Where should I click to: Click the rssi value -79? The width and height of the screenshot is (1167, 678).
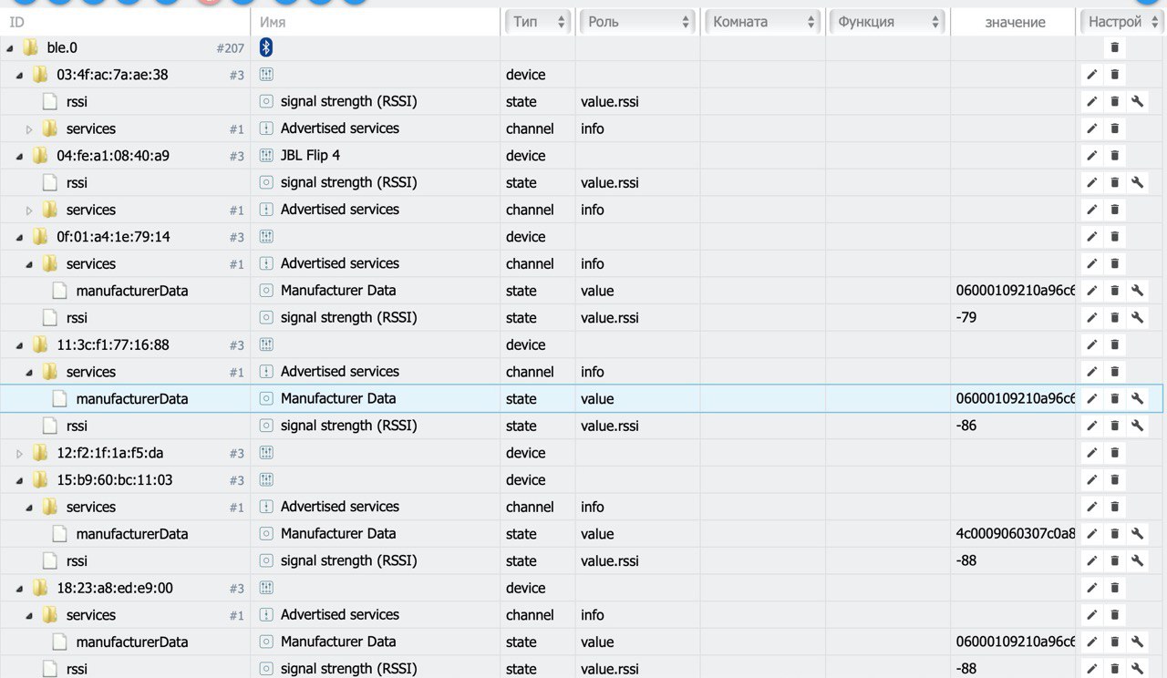click(x=966, y=318)
